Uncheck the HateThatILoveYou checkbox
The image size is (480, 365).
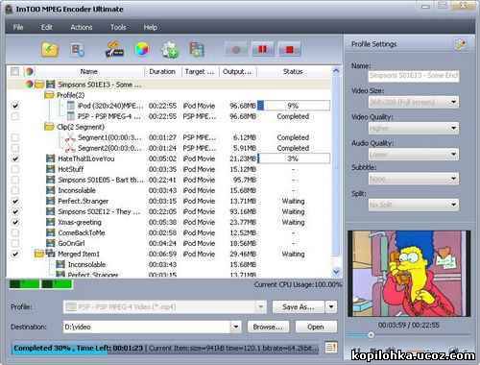(15, 158)
